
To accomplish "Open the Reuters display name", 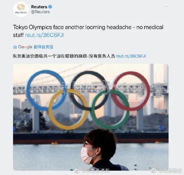I will [39, 7].
